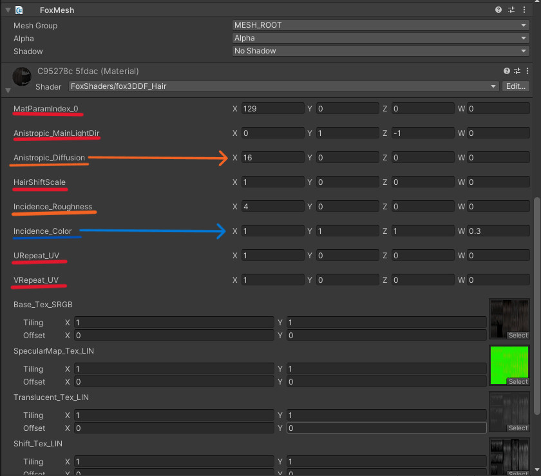Edit Translucent_Tex_LIN Offset Y field
The height and width of the screenshot is (476, 541).
(x=386, y=428)
